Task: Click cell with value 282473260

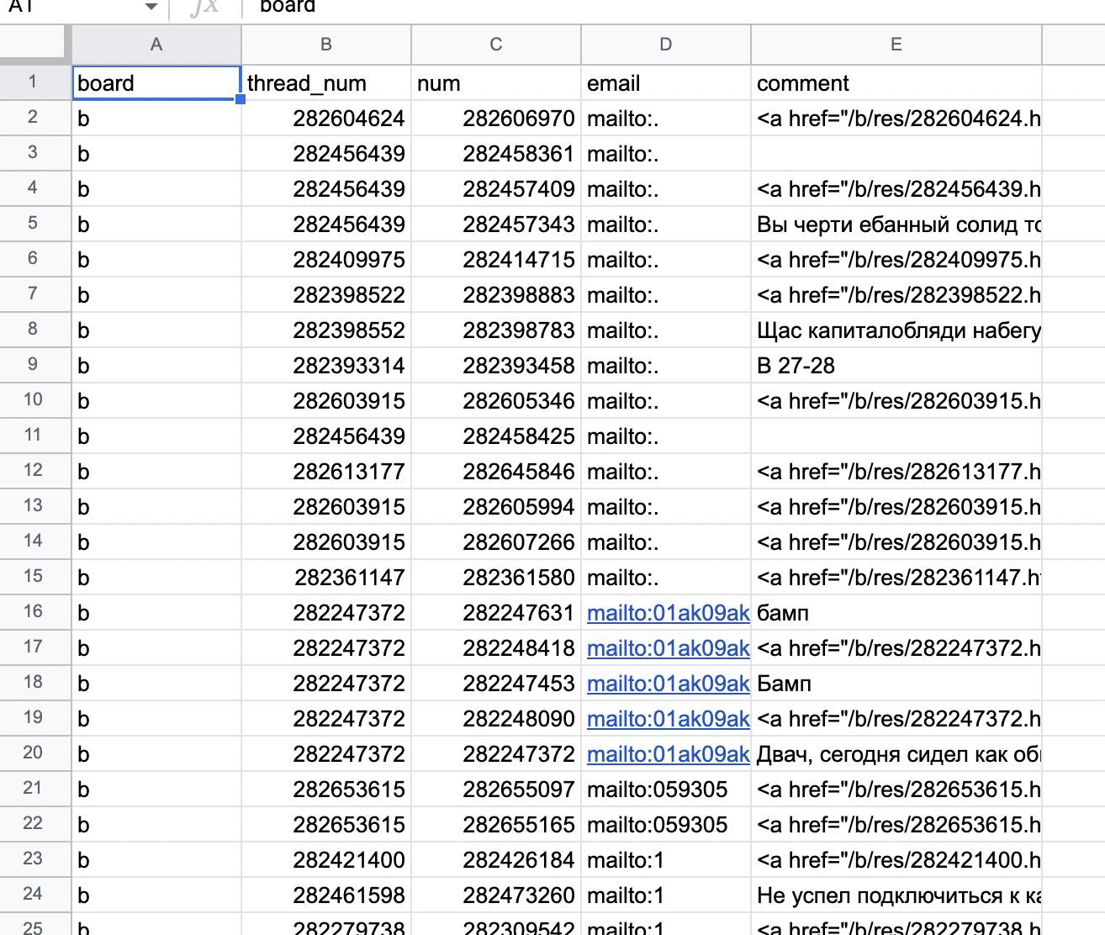Action: click(496, 895)
